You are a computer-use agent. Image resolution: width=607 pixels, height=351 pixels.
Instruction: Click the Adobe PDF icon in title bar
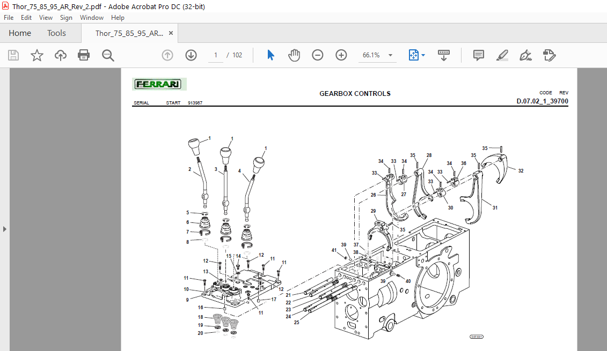click(5, 6)
